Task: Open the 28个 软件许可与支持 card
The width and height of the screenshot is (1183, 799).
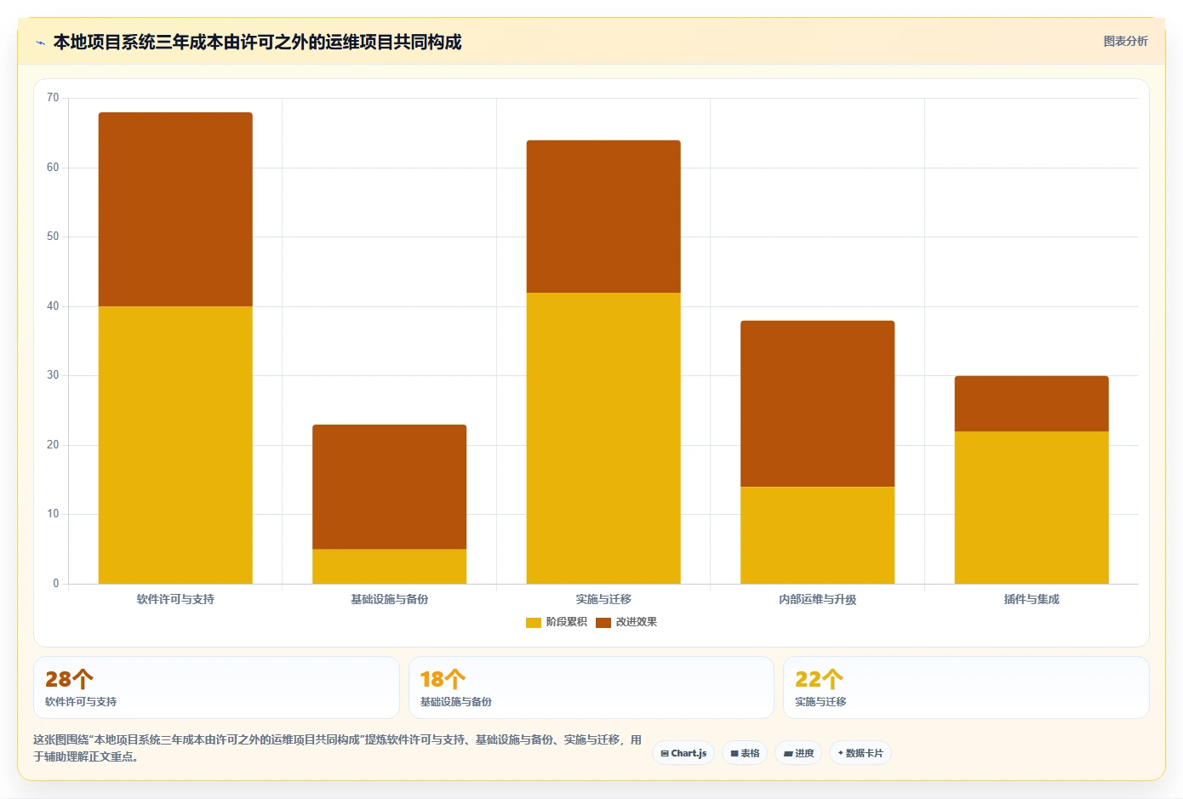Action: point(216,688)
